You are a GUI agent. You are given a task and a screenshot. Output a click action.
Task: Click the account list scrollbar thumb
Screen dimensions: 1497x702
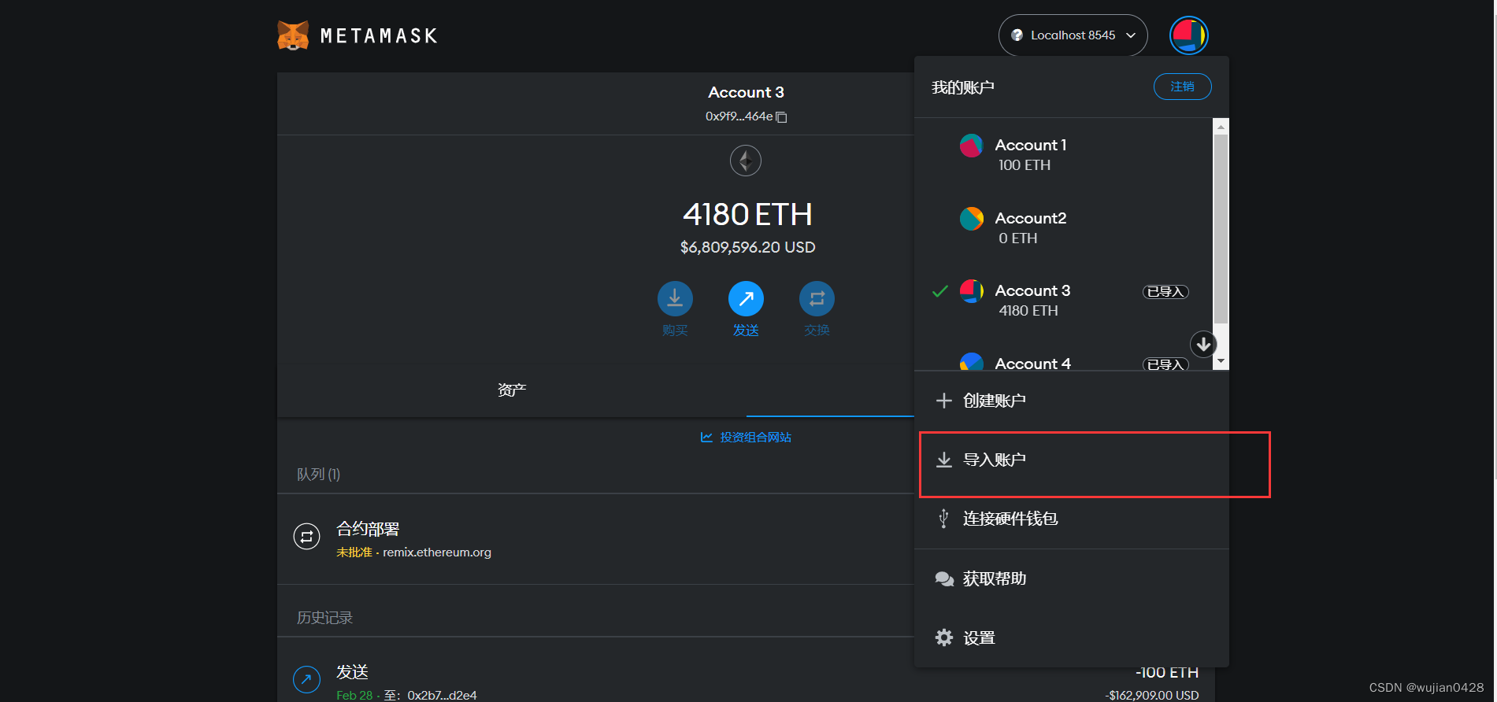coord(1221,228)
